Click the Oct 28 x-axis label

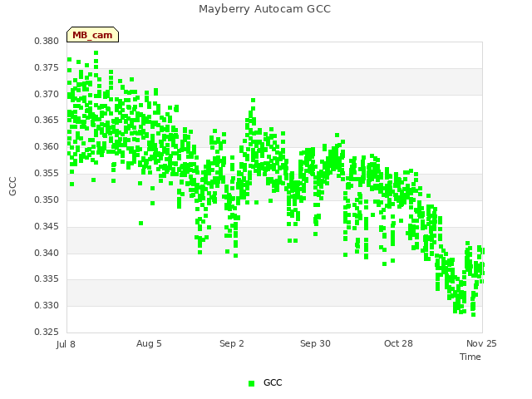pos(398,343)
